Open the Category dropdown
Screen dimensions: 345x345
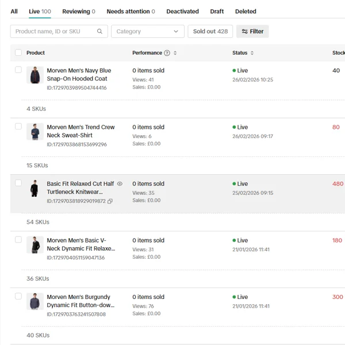click(148, 31)
